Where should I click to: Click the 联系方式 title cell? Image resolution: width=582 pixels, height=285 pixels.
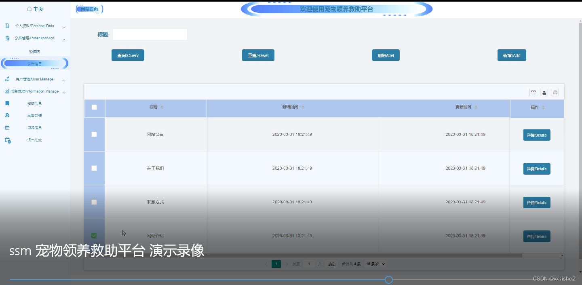(x=156, y=202)
